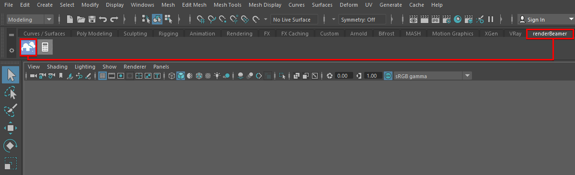This screenshot has height=175, width=575.
Task: Save the scene with the floppy disk icon
Action: [x=92, y=20]
